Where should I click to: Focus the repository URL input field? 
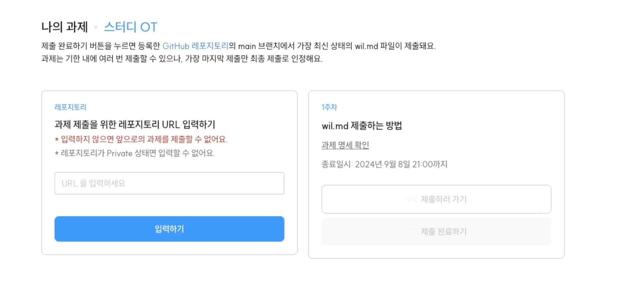(x=169, y=183)
